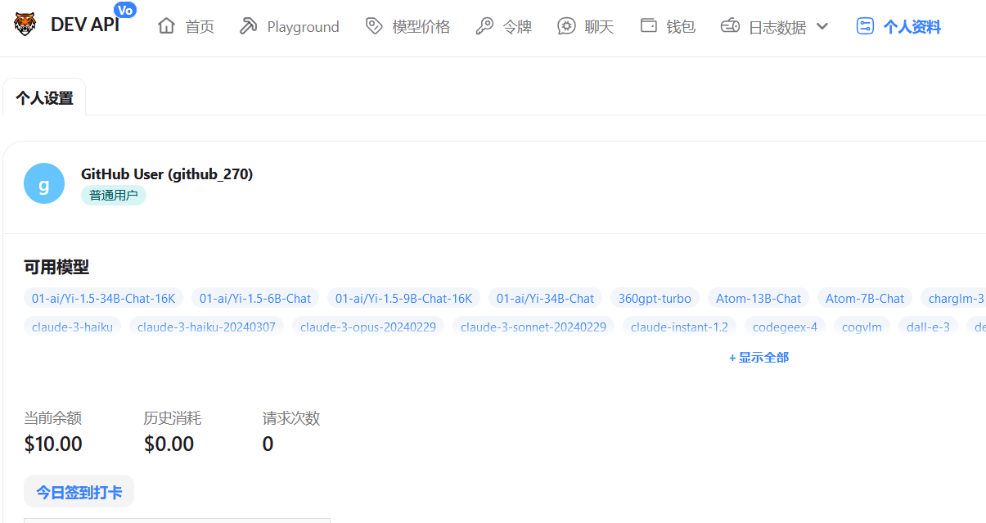Click the 请求次数 label
Screen dimensions: 986x523
[291, 418]
